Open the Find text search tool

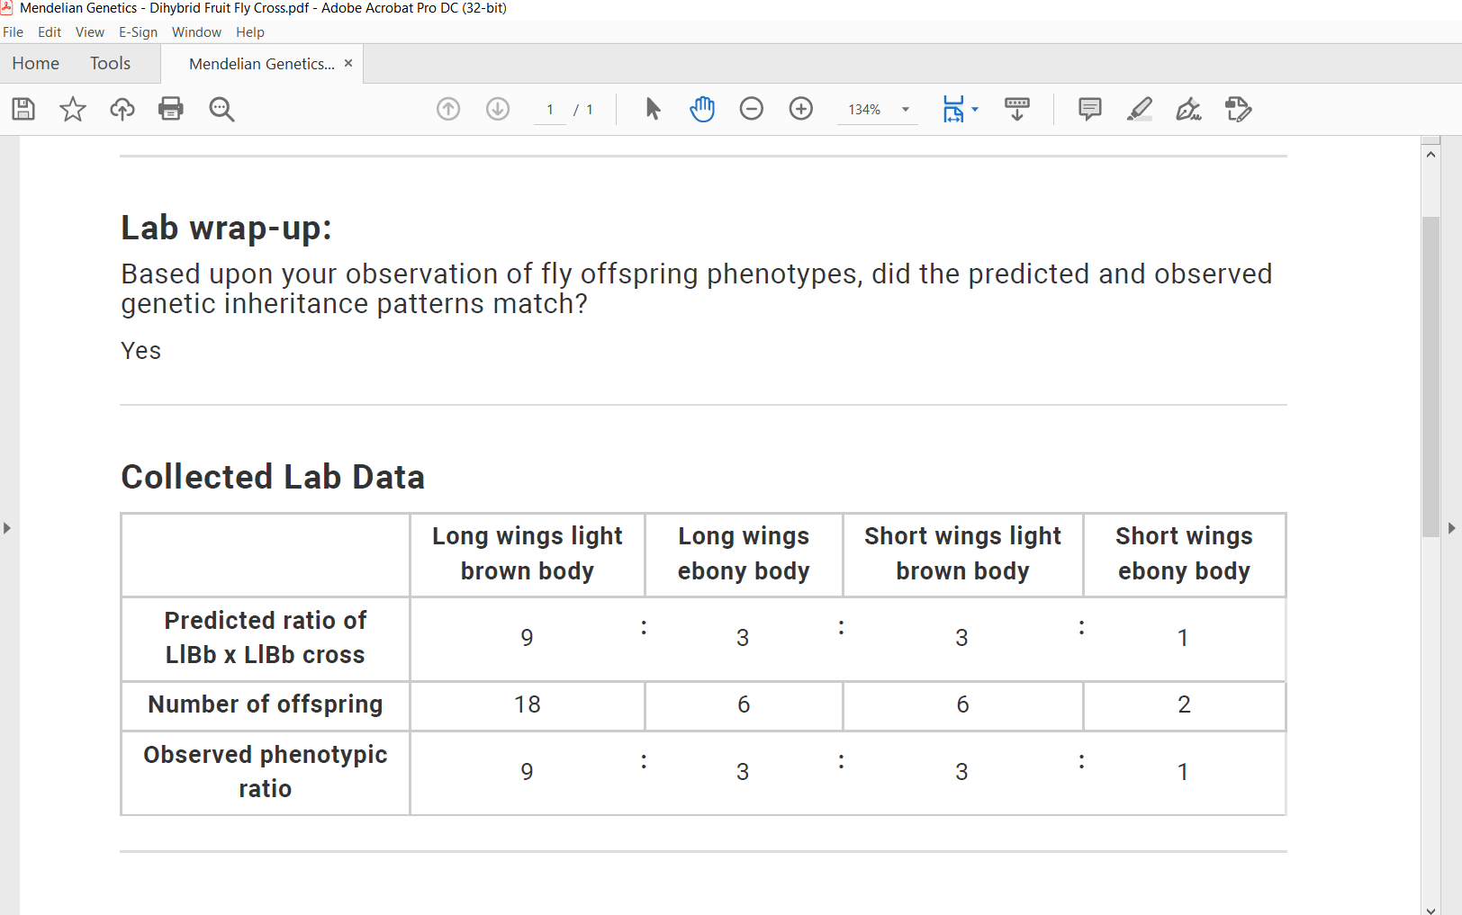221,110
